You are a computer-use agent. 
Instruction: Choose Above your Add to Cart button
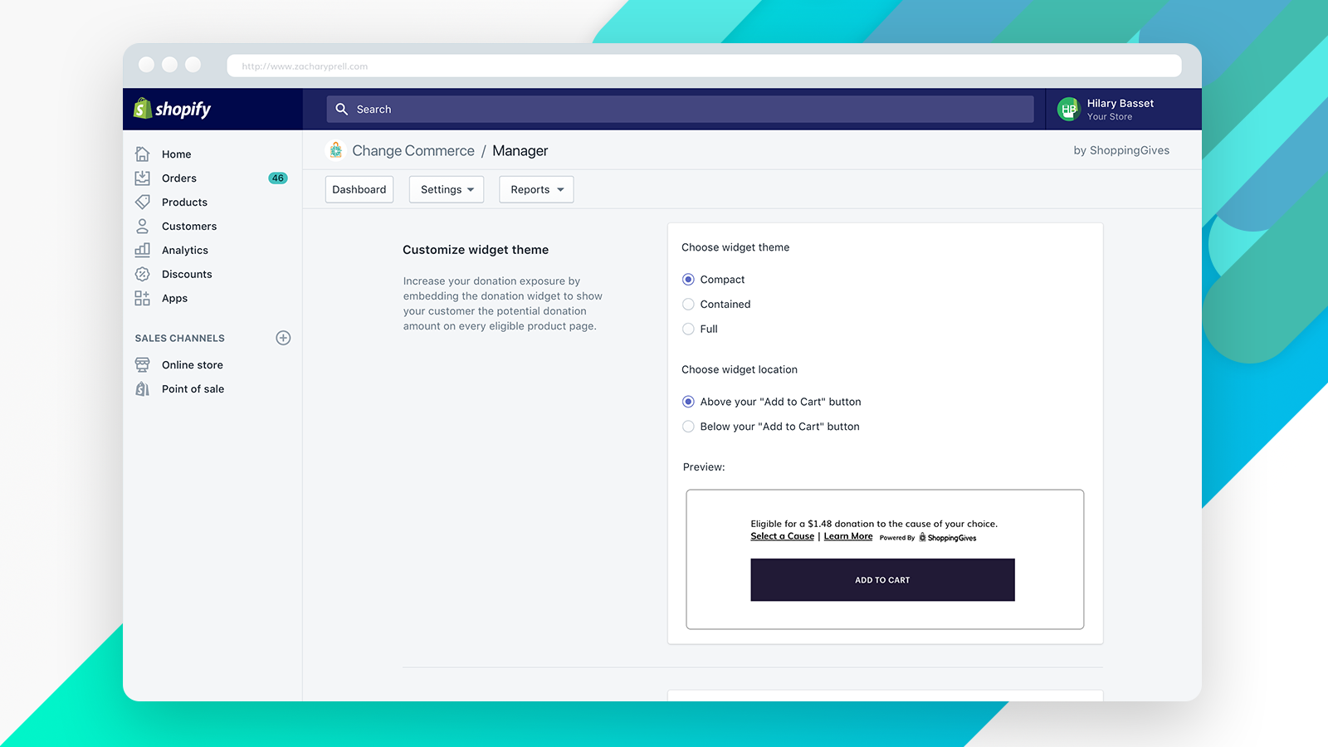point(688,402)
